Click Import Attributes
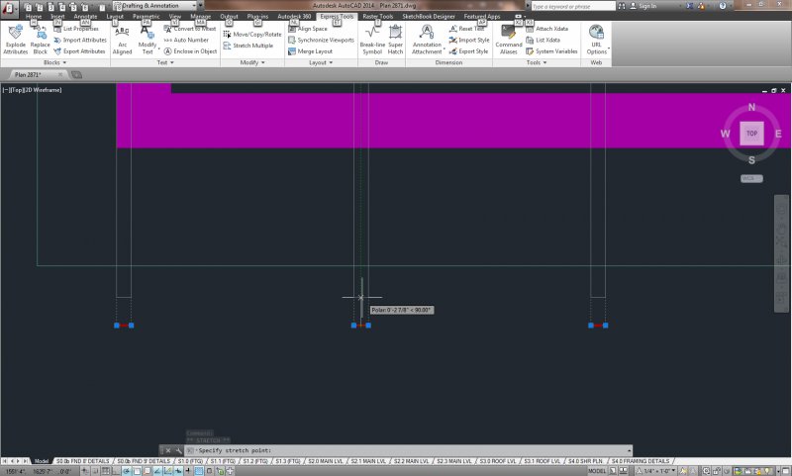Image resolution: width=792 pixels, height=476 pixels. tap(80, 40)
